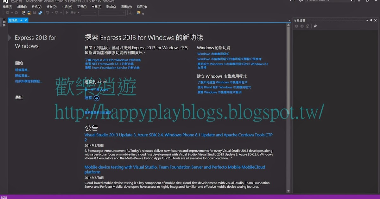The image size is (380, 199).
Task: Open the solution platform combo box
Action: click(112, 13)
